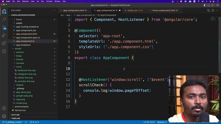The height and width of the screenshot is (124, 221).
Task: Click Spaces: 2 indentation in status bar
Action: coord(162,122)
